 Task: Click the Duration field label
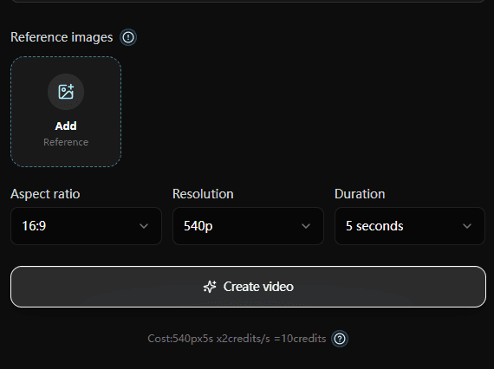click(x=360, y=194)
